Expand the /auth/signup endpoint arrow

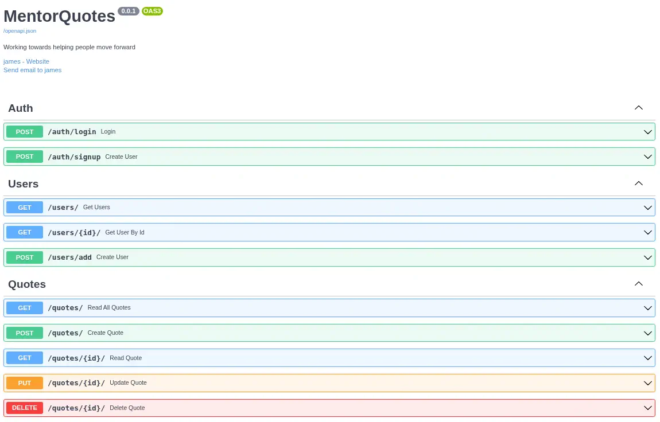[648, 157]
